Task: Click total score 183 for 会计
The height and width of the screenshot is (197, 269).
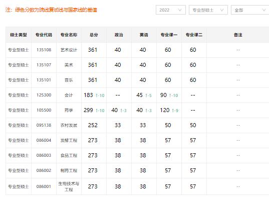Action: click(x=88, y=95)
